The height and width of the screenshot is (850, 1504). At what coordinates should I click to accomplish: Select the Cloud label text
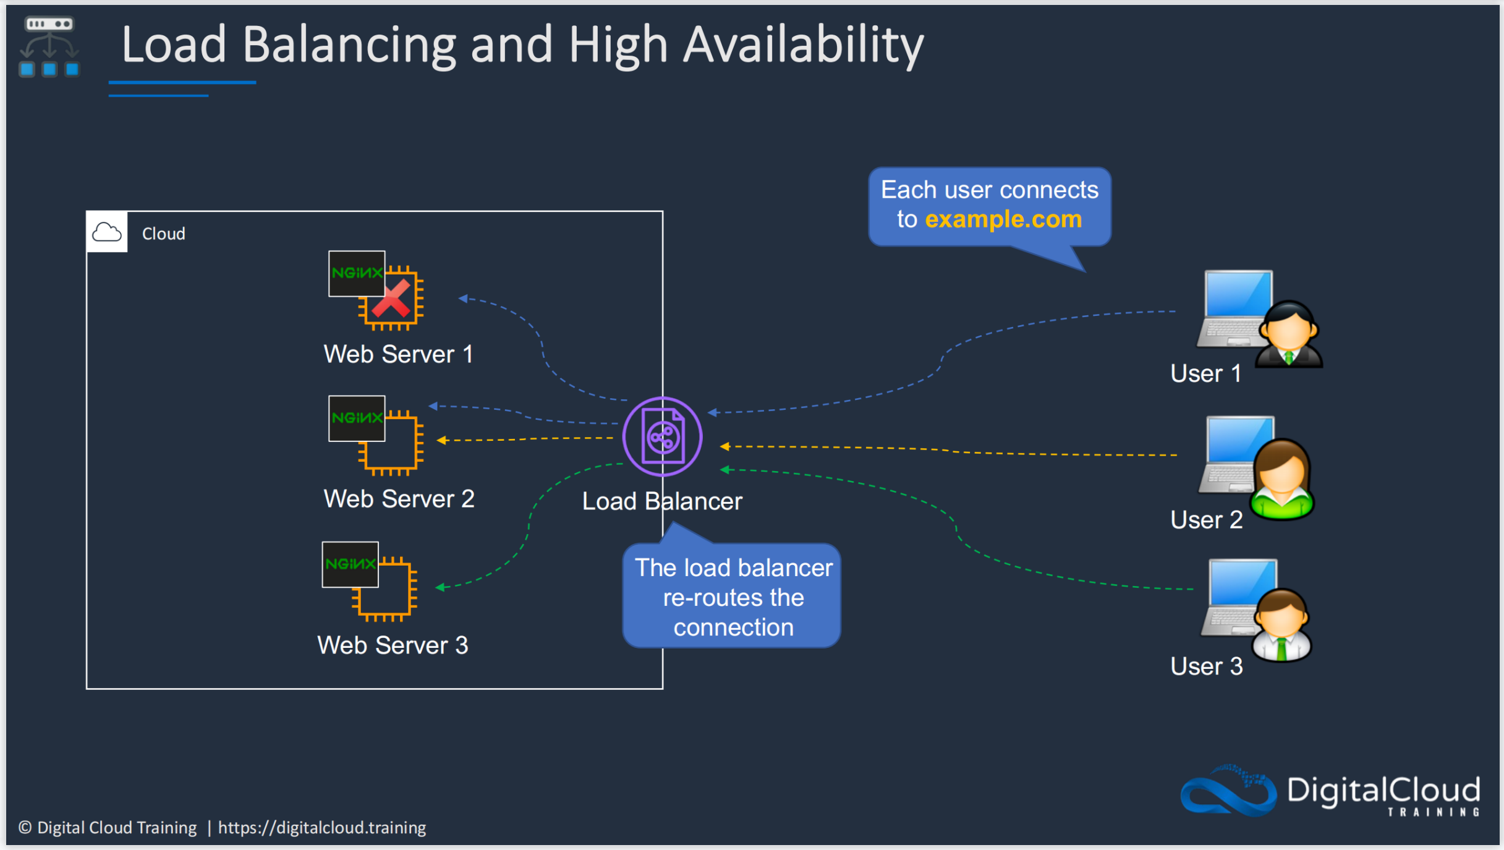[x=164, y=234]
